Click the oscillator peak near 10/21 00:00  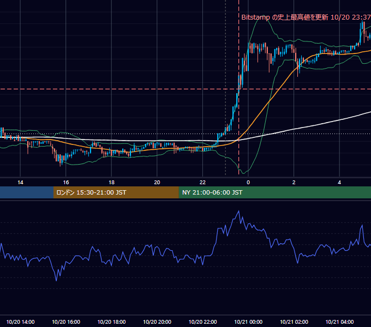click(238, 211)
